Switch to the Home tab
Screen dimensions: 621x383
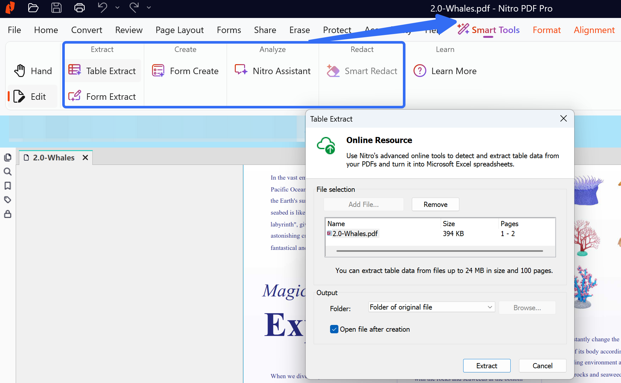pyautogui.click(x=46, y=30)
